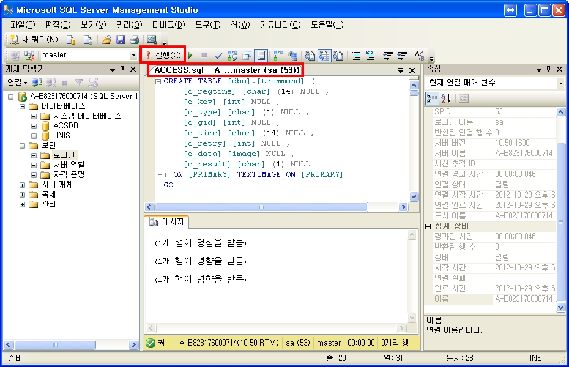Expand the 서버 개체 folder
Screen dimensions: 569x367
tap(22, 185)
